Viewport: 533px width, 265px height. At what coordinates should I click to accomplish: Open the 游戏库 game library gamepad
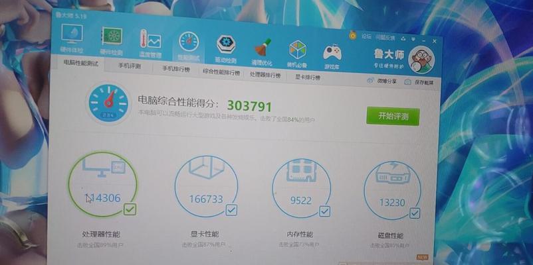(x=332, y=56)
